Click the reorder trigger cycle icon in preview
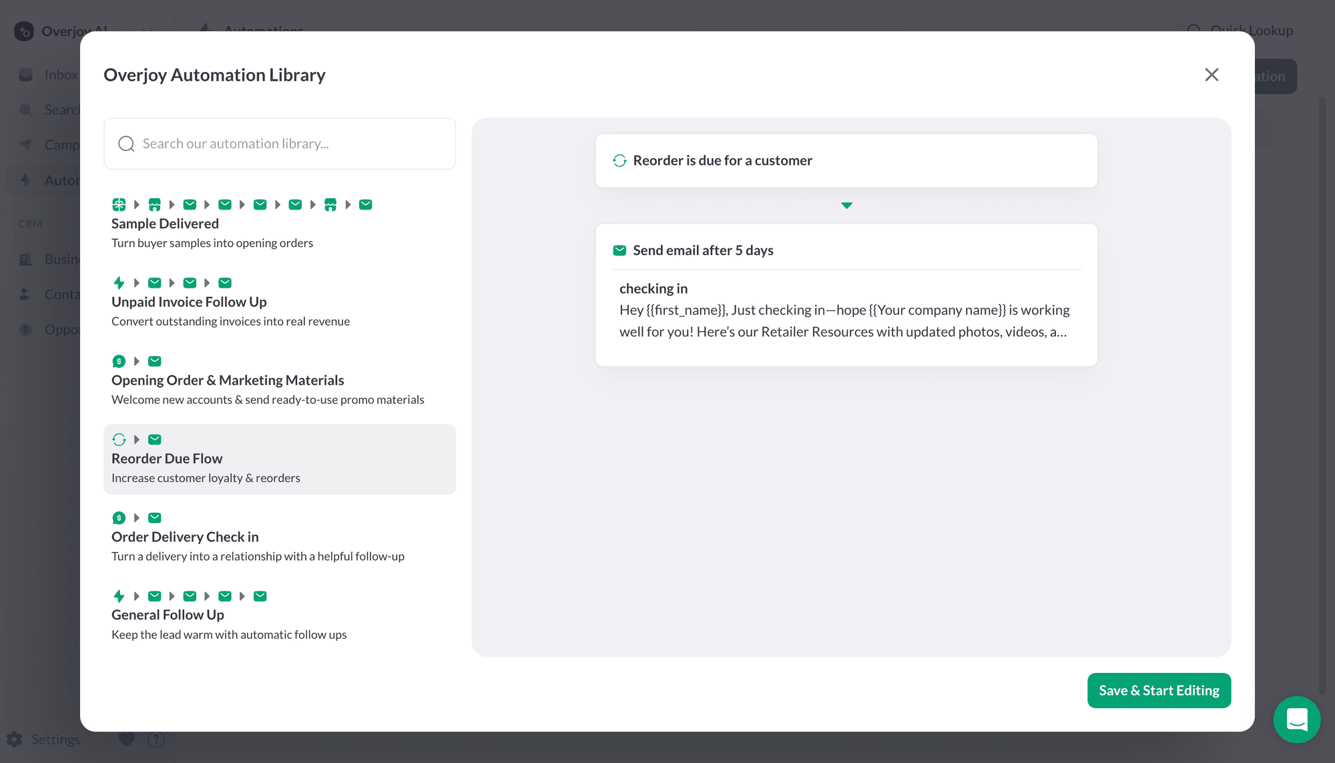This screenshot has height=763, width=1335. [x=619, y=160]
